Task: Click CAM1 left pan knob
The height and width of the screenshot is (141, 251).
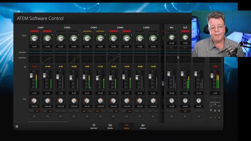Action: tap(34, 101)
